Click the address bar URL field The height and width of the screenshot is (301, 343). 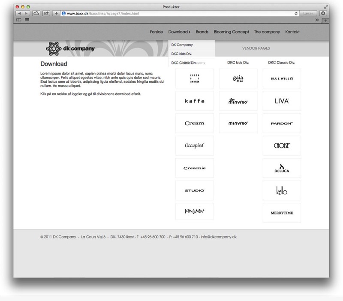179,13
